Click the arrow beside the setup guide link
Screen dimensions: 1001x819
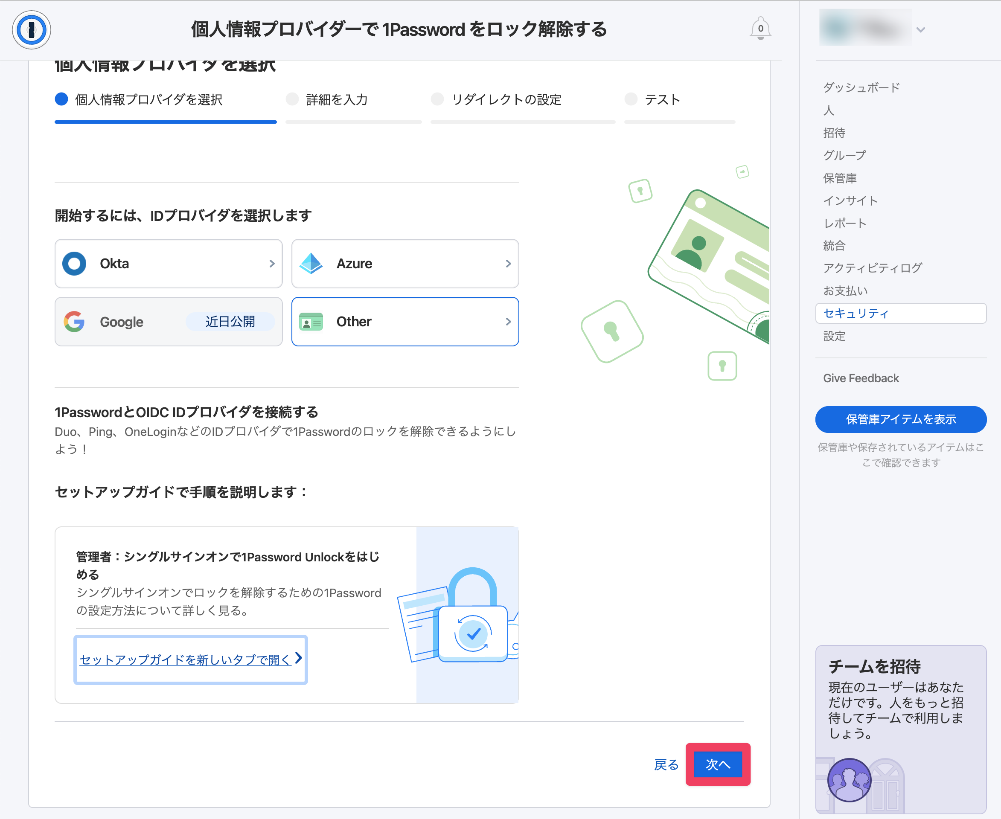point(298,658)
